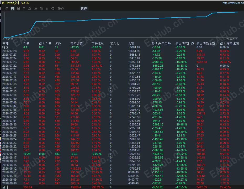
Task: Click the max floating loss -6550.28 on 2026.07.22
Action: click(157, 66)
